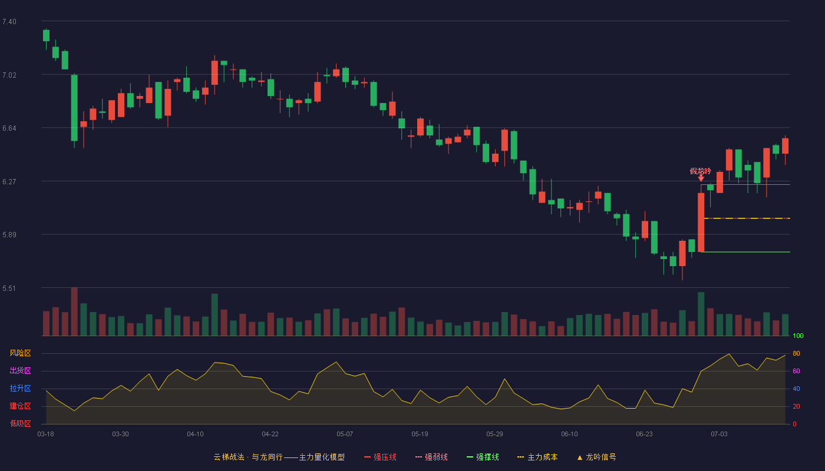
Task: Click the 云梯战法 与龙同行 title text
Action: coord(248,457)
